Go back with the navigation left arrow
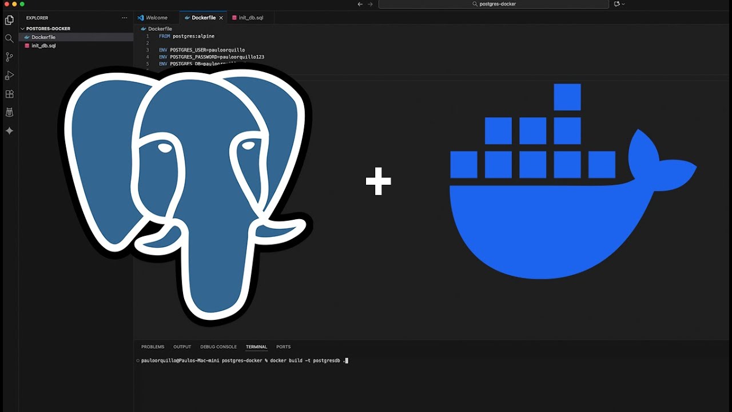732x412 pixels. [x=360, y=4]
